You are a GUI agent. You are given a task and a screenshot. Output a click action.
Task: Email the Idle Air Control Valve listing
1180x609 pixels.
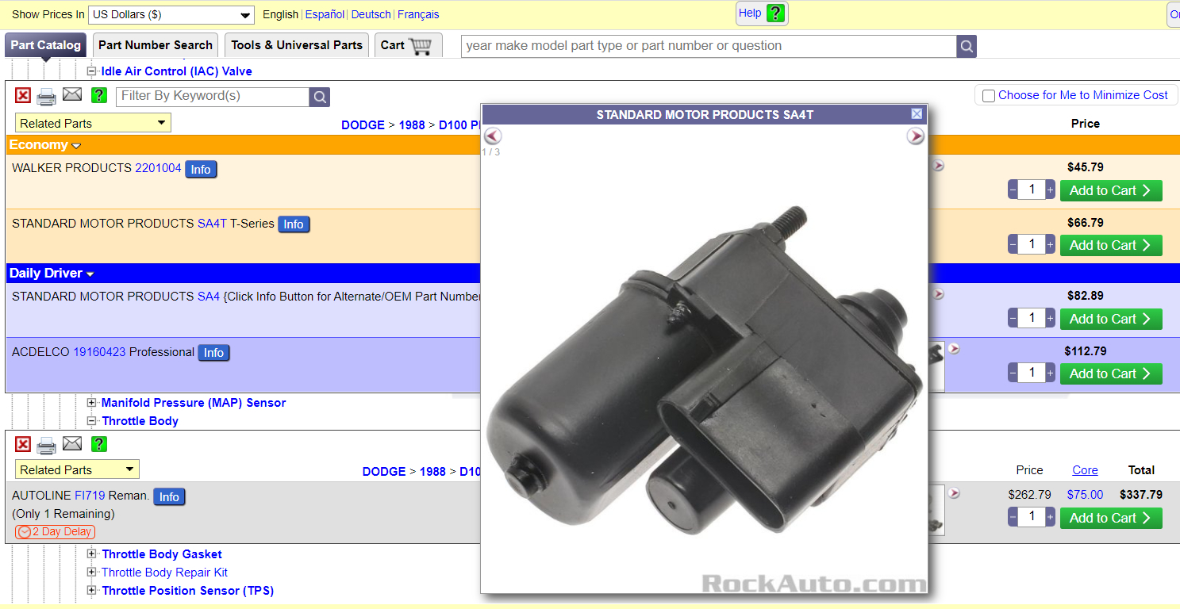[x=72, y=94]
